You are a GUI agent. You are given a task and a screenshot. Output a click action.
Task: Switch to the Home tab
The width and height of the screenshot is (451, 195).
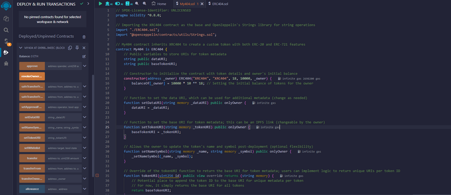pos(159,4)
